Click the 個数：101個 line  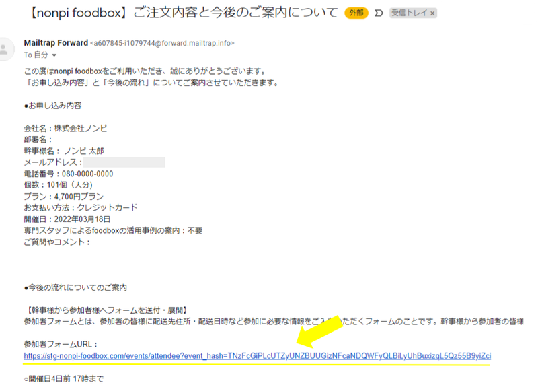click(58, 185)
